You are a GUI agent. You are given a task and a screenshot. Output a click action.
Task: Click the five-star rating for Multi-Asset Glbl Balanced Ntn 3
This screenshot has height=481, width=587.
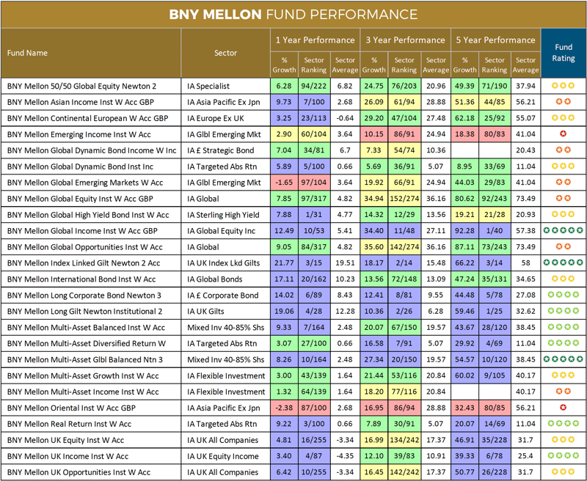coord(564,360)
